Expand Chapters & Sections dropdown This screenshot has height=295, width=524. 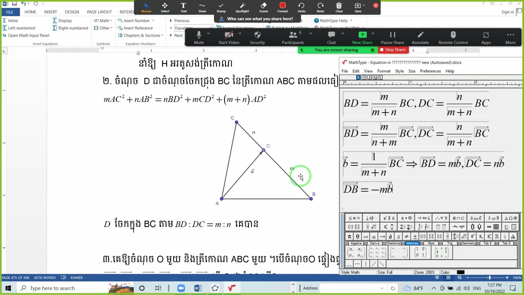coord(140,35)
